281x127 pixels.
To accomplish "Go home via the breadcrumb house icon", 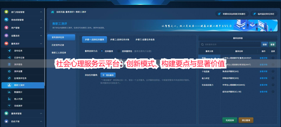I will 52,12.
